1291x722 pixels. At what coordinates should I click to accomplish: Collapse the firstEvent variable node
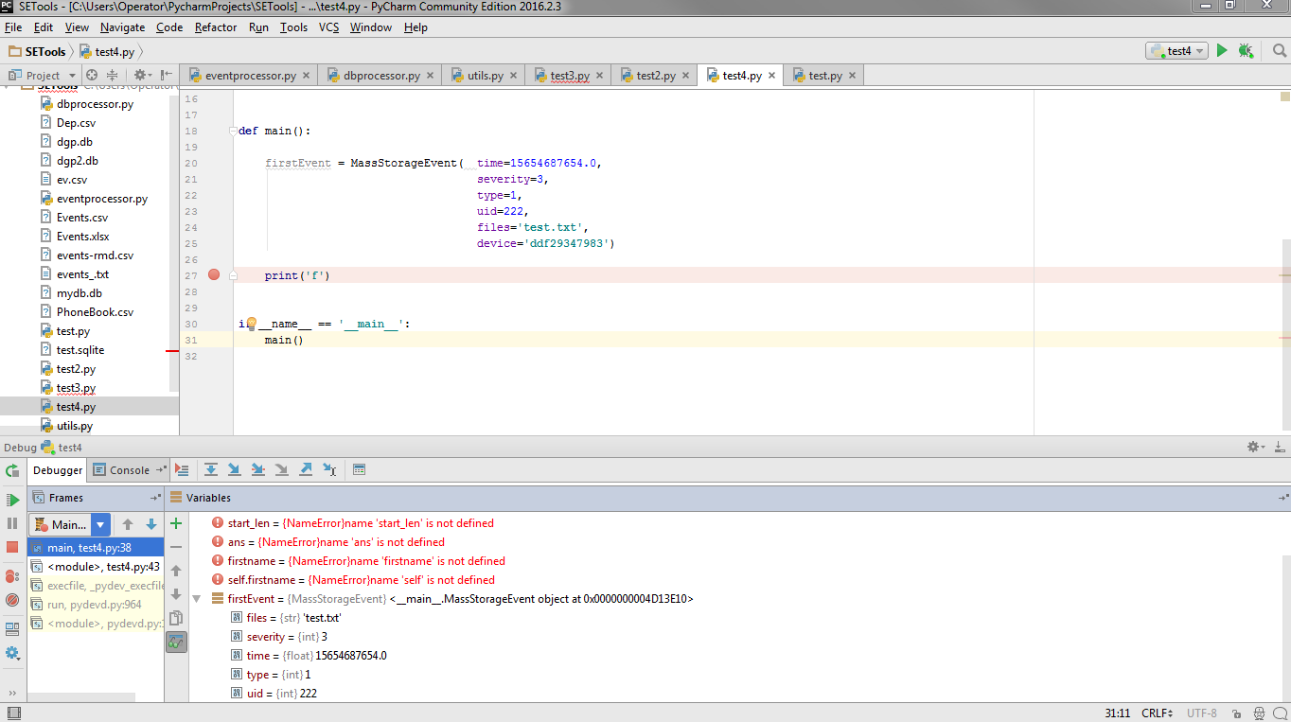tap(196, 599)
